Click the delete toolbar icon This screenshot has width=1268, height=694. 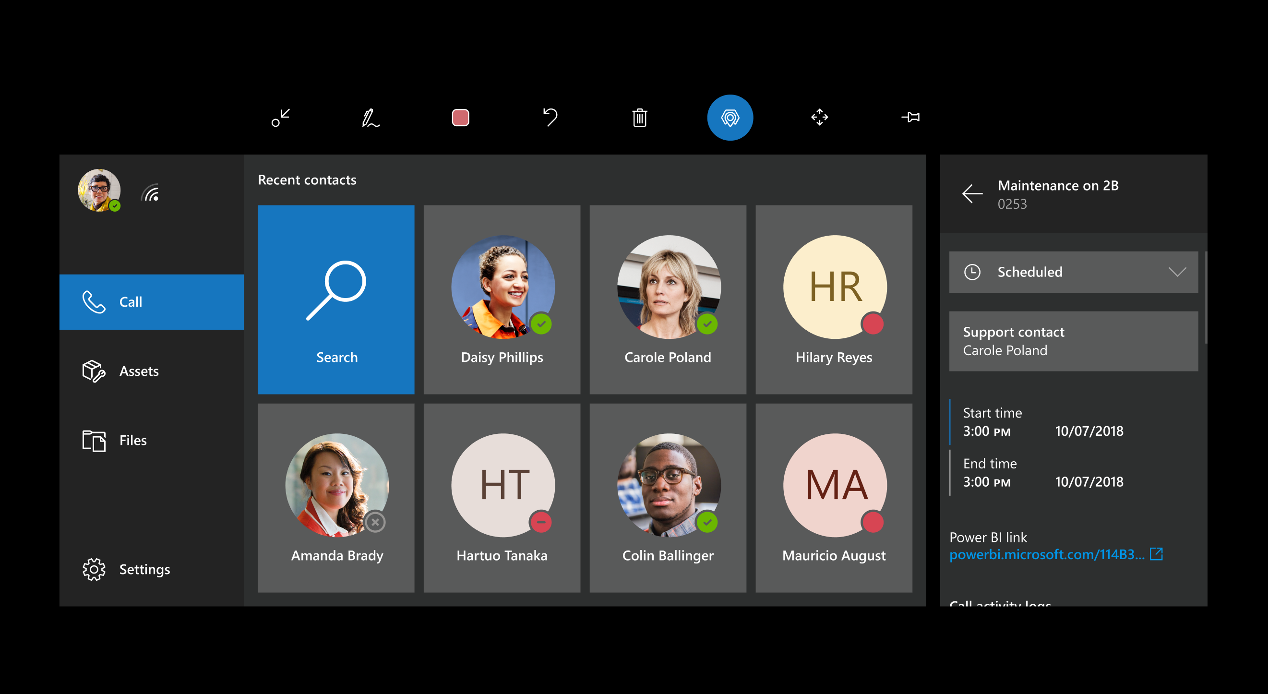[641, 118]
